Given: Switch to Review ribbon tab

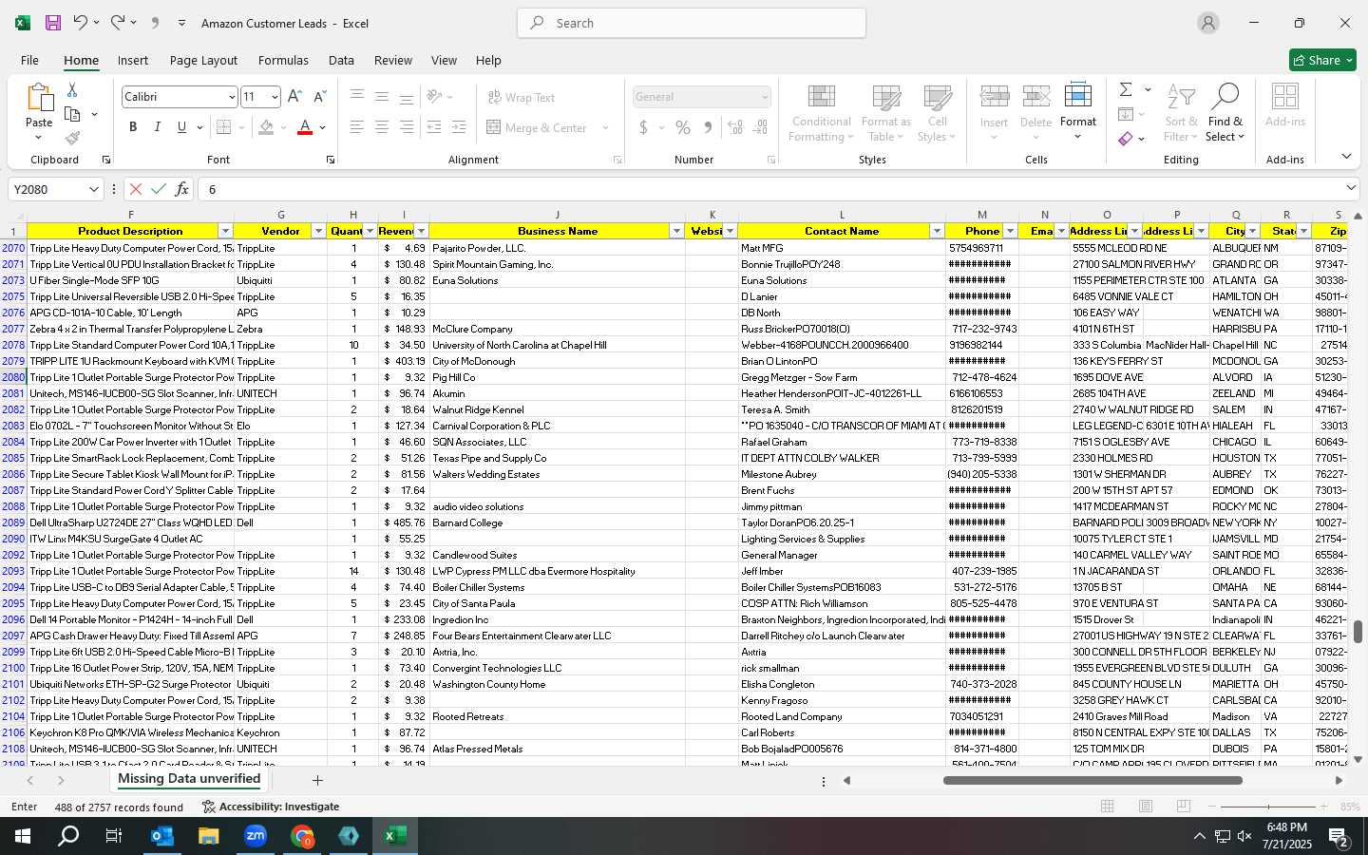Looking at the screenshot, I should coord(392,60).
